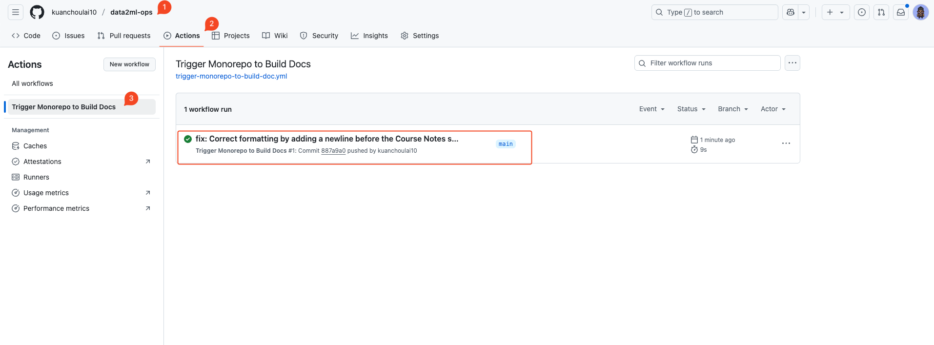Open trigger-monorepo-to-build-doc.yml file link
The height and width of the screenshot is (345, 934).
[x=231, y=76]
